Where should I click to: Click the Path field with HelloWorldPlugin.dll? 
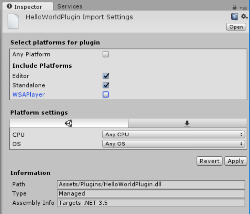click(x=151, y=184)
